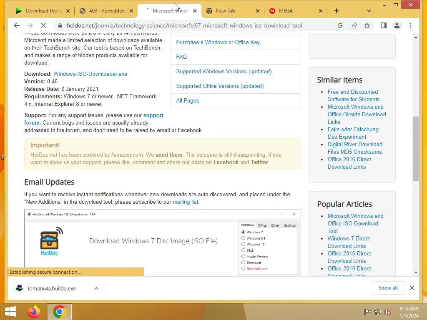This screenshot has height=320, width=427.
Task: Open Purchase a Windows or Office Key
Action: 218,42
